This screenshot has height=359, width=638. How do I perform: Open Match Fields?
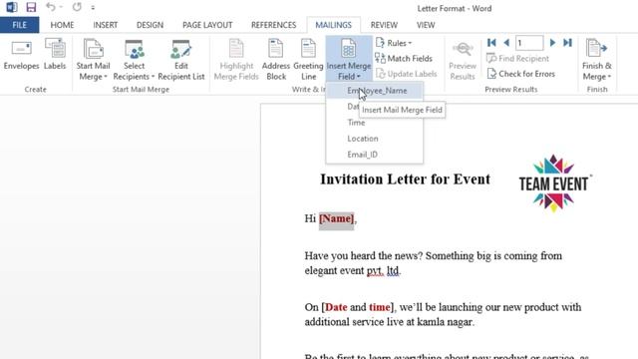(404, 58)
